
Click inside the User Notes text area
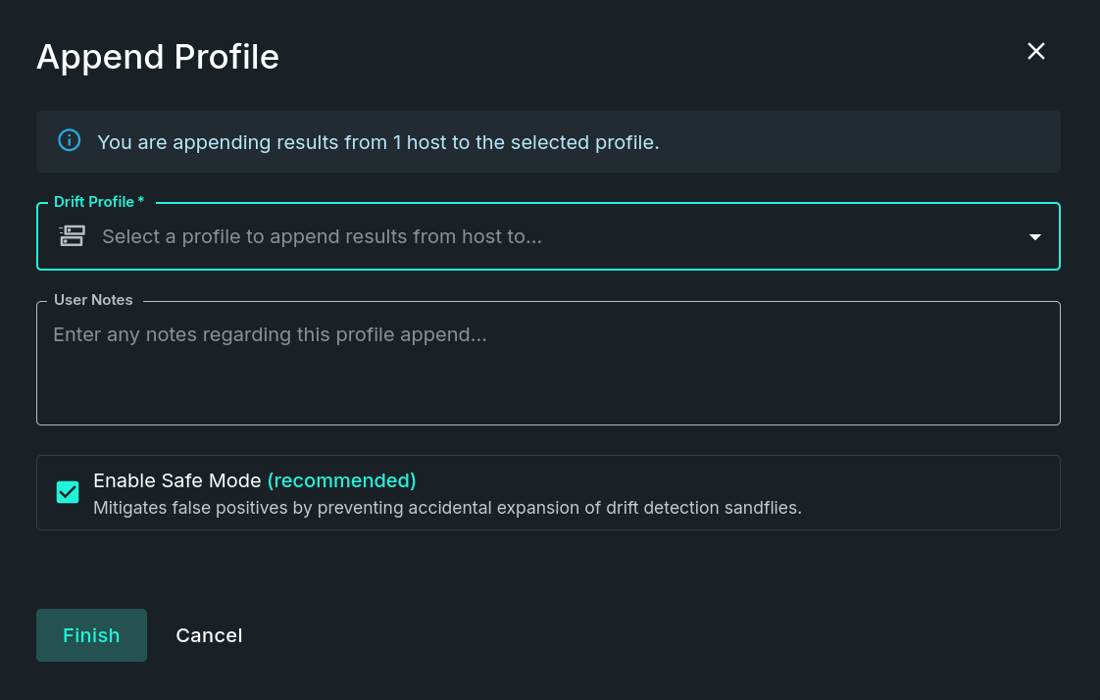pyautogui.click(x=548, y=363)
